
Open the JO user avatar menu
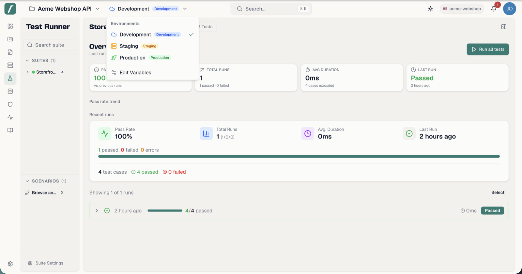509,9
